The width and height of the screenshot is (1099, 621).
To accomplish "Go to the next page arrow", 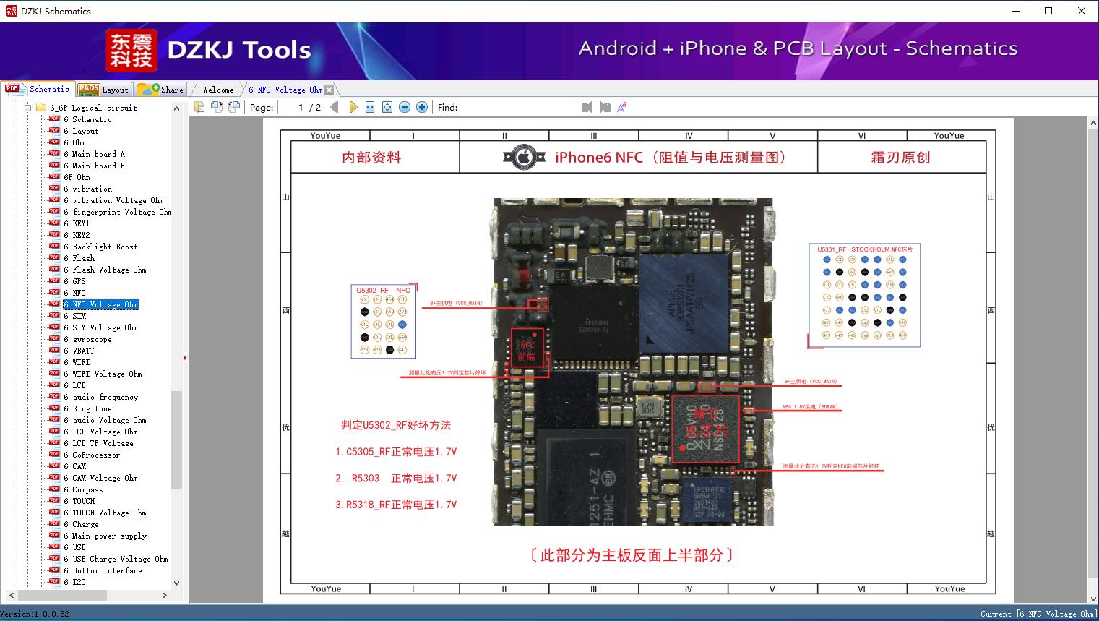I will [353, 107].
